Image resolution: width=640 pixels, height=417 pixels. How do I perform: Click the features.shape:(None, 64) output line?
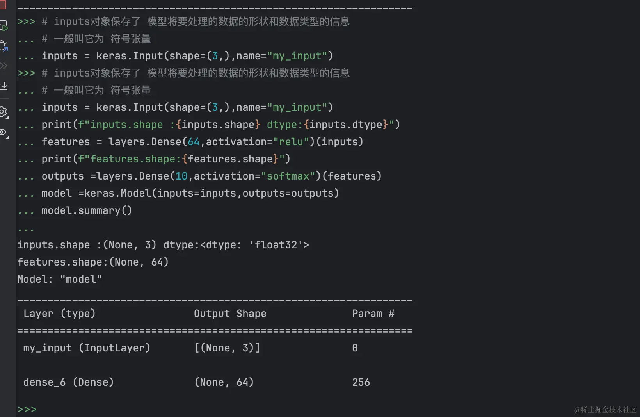coord(92,262)
